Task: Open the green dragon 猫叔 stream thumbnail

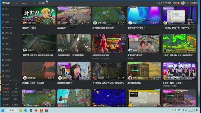Action: pyautogui.click(x=179, y=43)
